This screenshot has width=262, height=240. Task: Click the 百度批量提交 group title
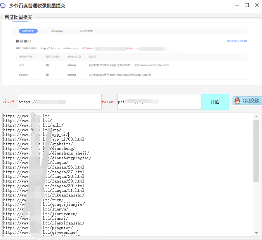[18, 17]
